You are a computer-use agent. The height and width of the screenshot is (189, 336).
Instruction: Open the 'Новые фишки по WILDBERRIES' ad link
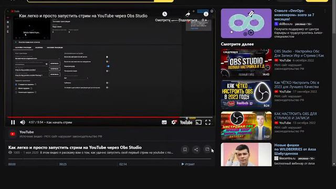click(x=295, y=149)
